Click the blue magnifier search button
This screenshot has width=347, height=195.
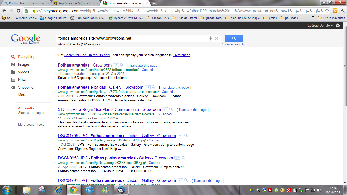click(234, 38)
